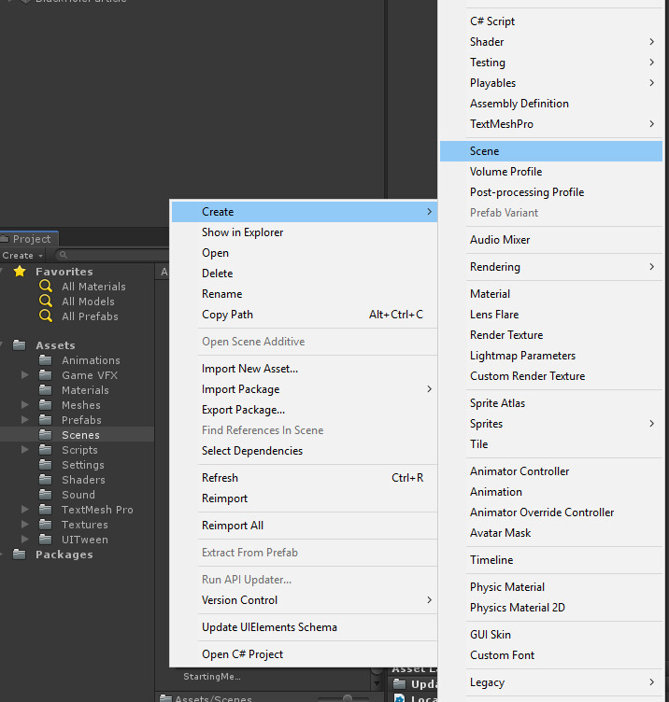This screenshot has width=669, height=702.
Task: Expand the Textures folder tree arrow
Action: pyautogui.click(x=25, y=525)
